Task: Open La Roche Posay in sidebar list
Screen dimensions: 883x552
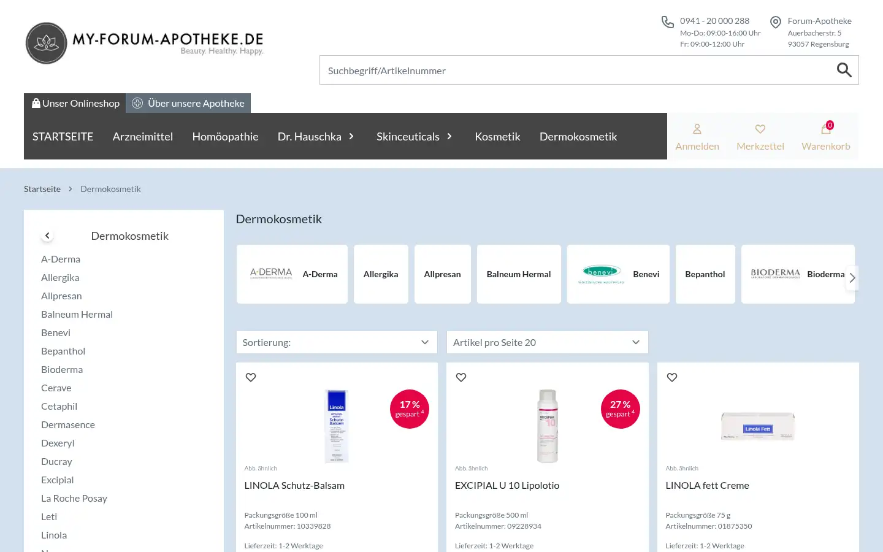Action: click(74, 498)
